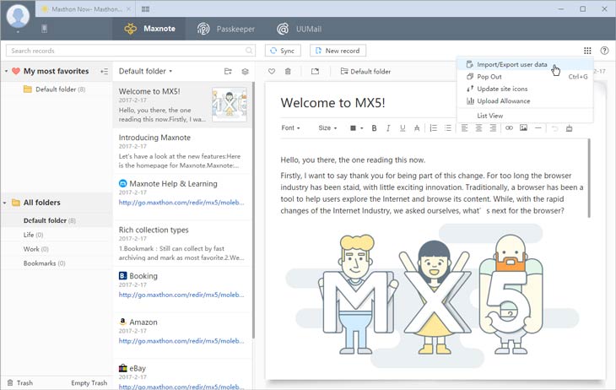Click in the Search records field
This screenshot has width=616, height=390.
coord(131,51)
